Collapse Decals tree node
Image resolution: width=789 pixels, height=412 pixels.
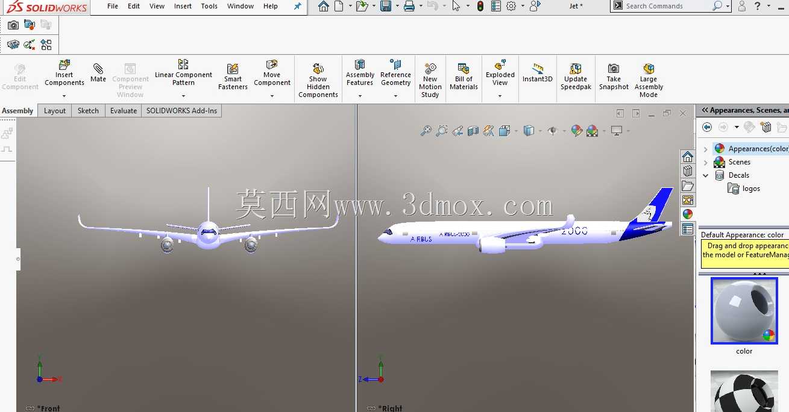coord(706,175)
